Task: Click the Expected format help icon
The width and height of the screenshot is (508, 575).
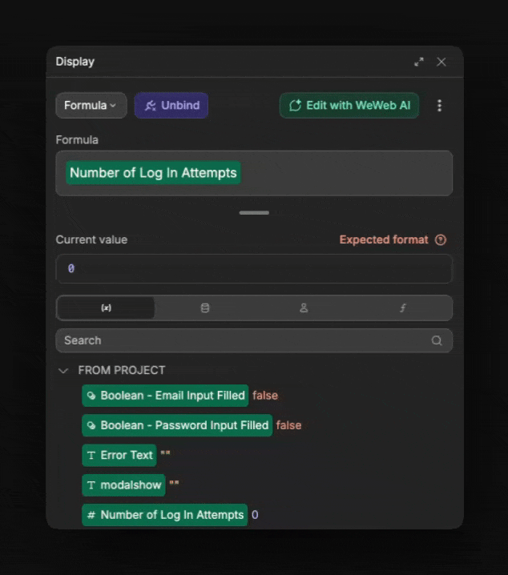Action: (441, 239)
